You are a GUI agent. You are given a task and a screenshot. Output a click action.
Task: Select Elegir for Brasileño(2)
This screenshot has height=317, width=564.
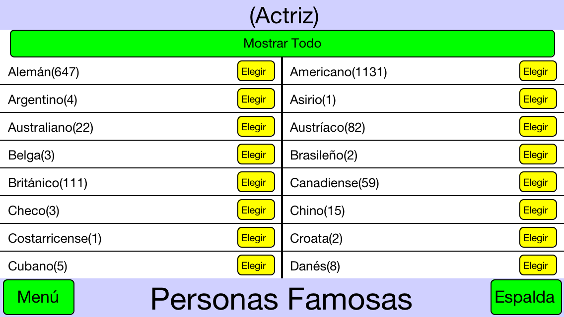pyautogui.click(x=538, y=154)
